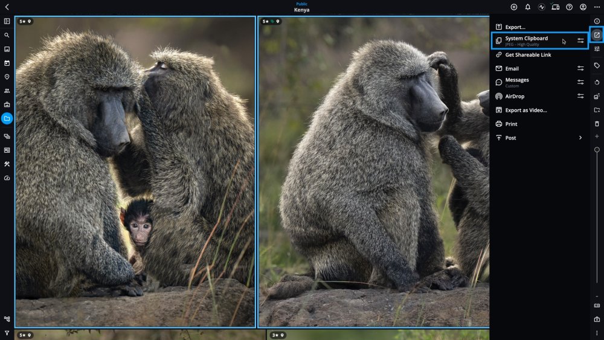Select Export... menu item
The height and width of the screenshot is (340, 604).
(x=539, y=27)
